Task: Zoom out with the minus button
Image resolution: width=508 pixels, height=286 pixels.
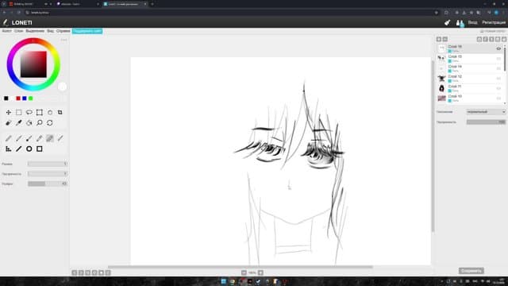Action: point(244,272)
